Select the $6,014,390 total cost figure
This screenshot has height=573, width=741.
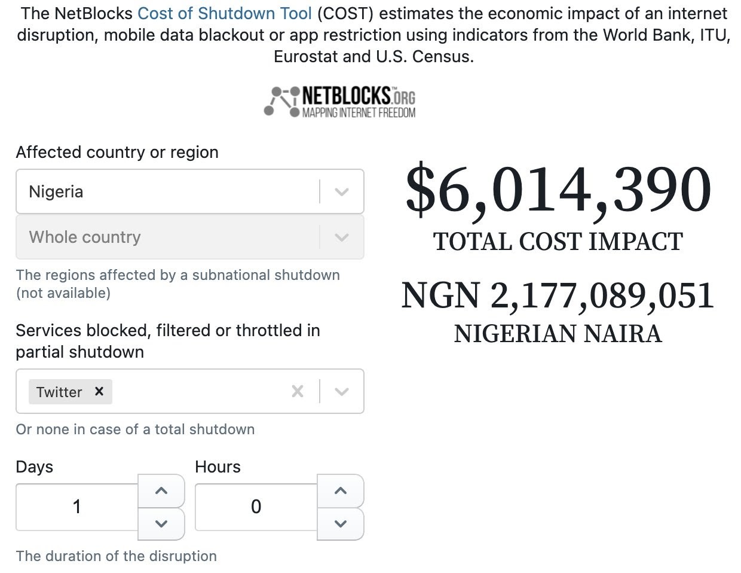pos(558,190)
